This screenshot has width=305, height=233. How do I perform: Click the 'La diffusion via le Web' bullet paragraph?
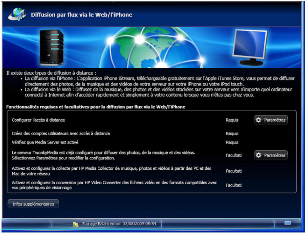pyautogui.click(x=158, y=92)
